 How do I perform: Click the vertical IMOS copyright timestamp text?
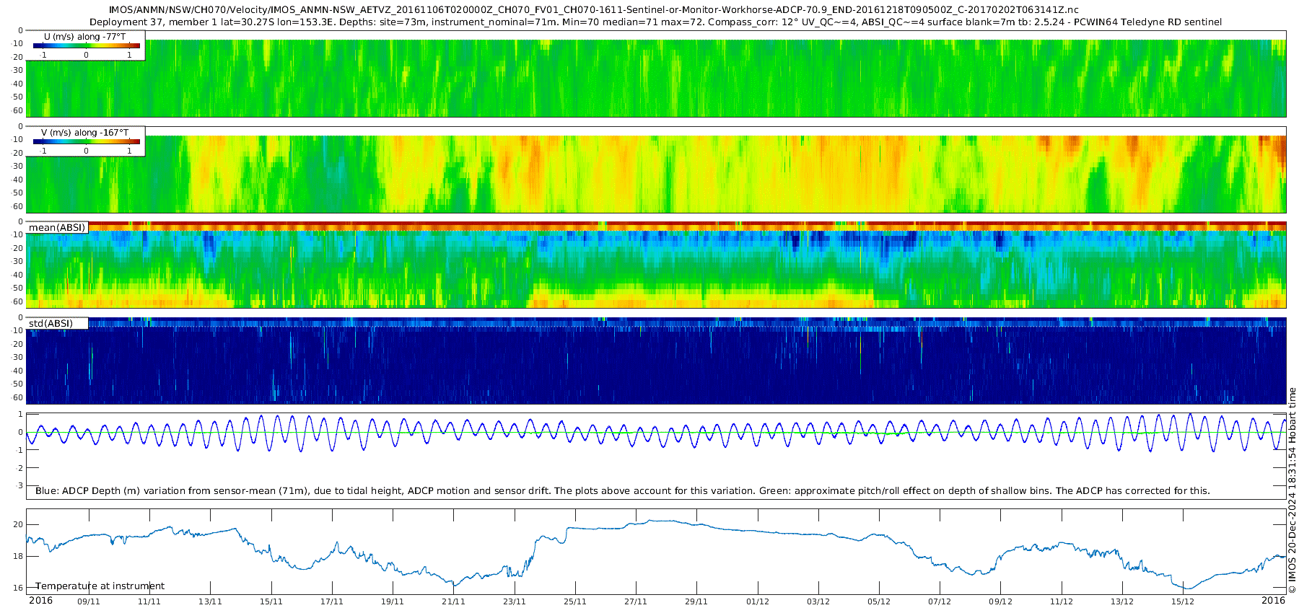1292,490
